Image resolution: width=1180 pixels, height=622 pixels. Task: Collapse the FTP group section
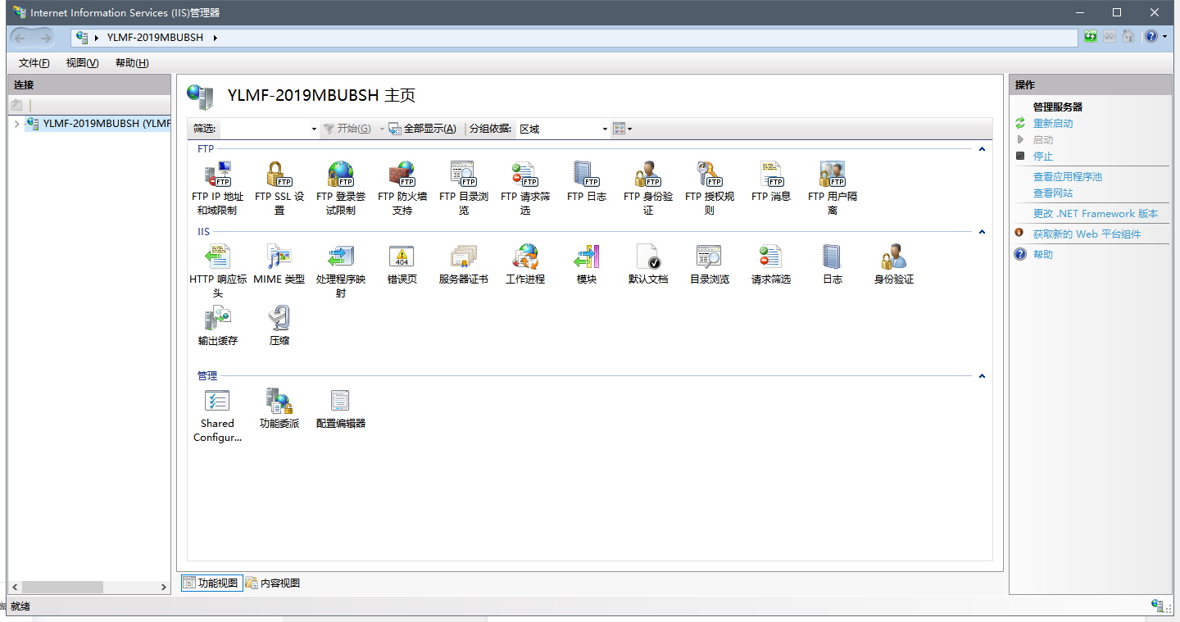tap(982, 149)
